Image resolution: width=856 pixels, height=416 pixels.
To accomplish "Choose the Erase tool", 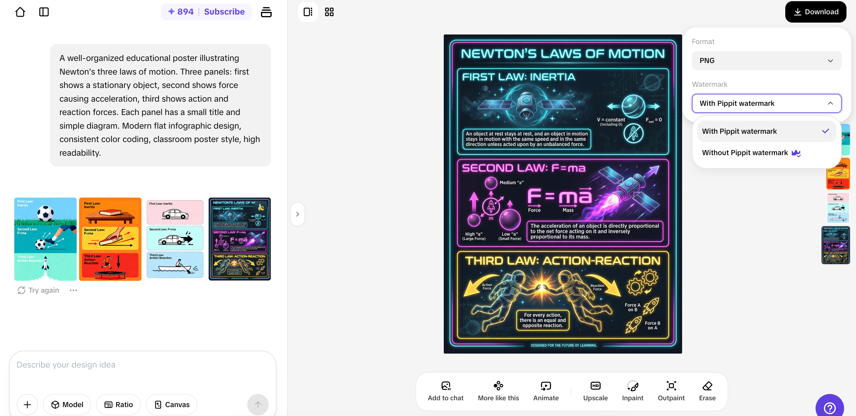I will click(x=707, y=390).
